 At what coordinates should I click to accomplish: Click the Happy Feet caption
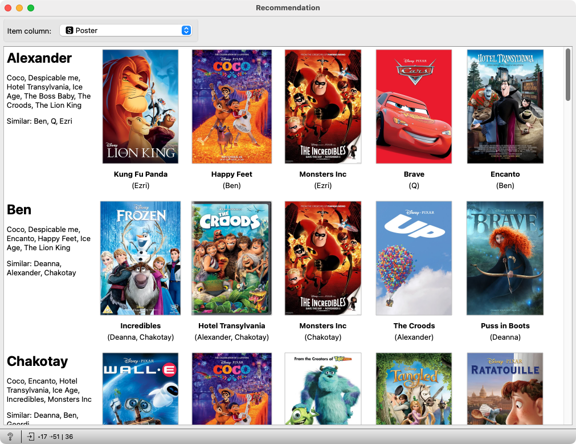(232, 174)
